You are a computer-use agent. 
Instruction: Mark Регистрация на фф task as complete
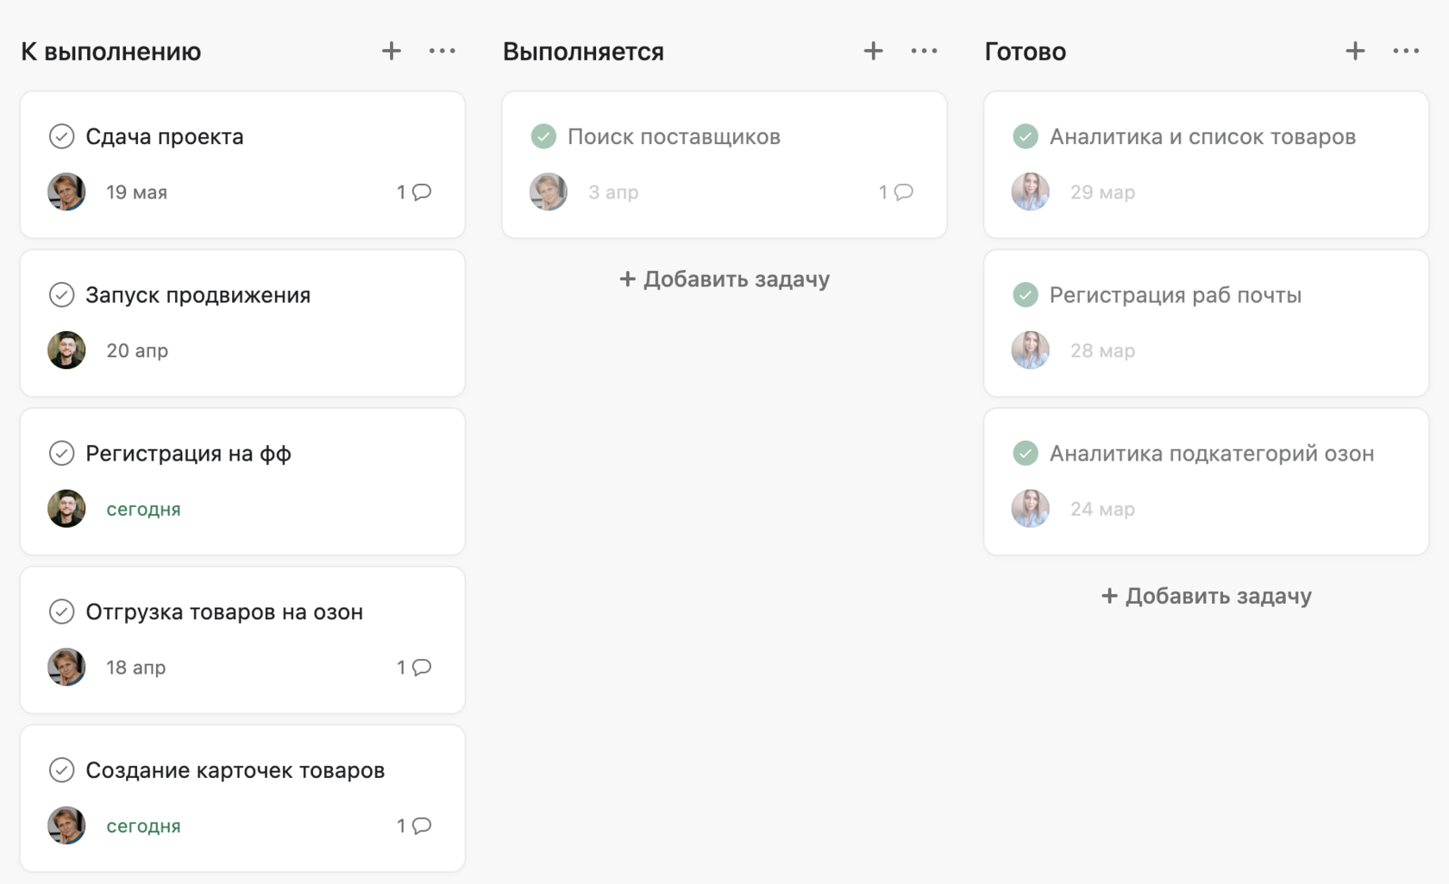61,454
